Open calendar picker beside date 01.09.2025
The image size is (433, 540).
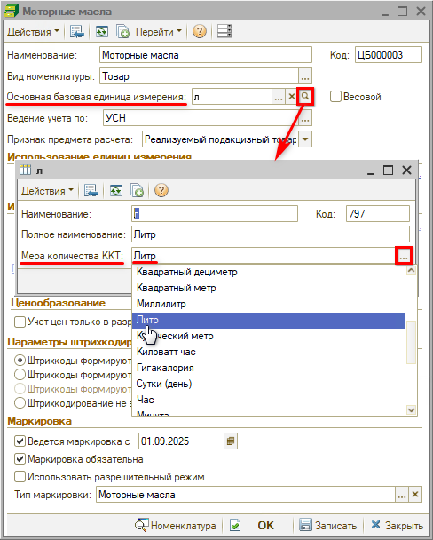coord(231,441)
